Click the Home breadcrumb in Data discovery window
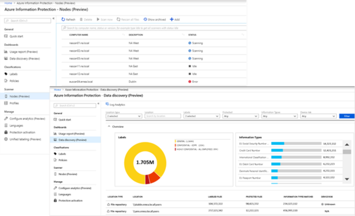 pos(57,90)
